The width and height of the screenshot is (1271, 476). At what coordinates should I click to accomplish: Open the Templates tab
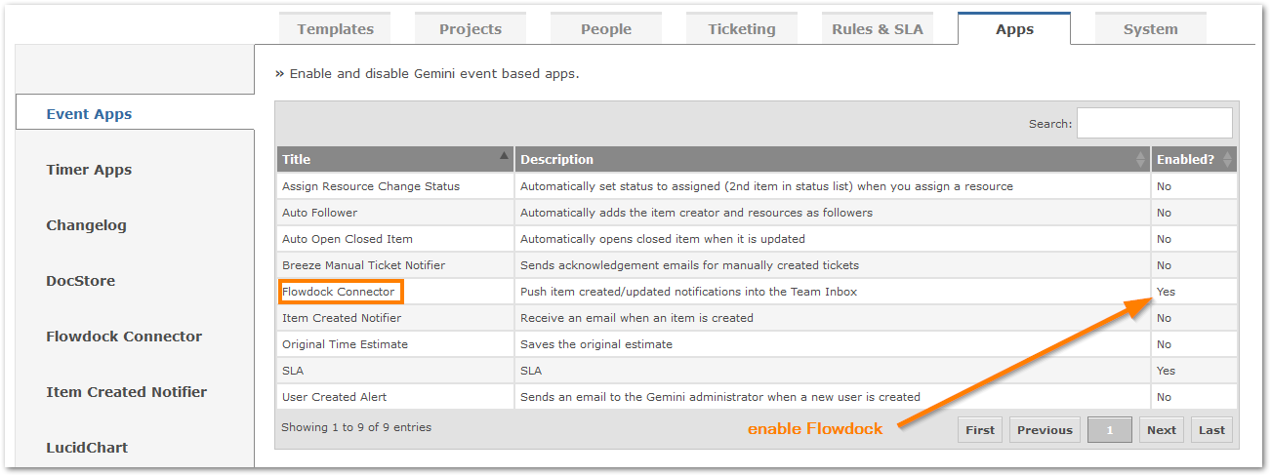[335, 29]
